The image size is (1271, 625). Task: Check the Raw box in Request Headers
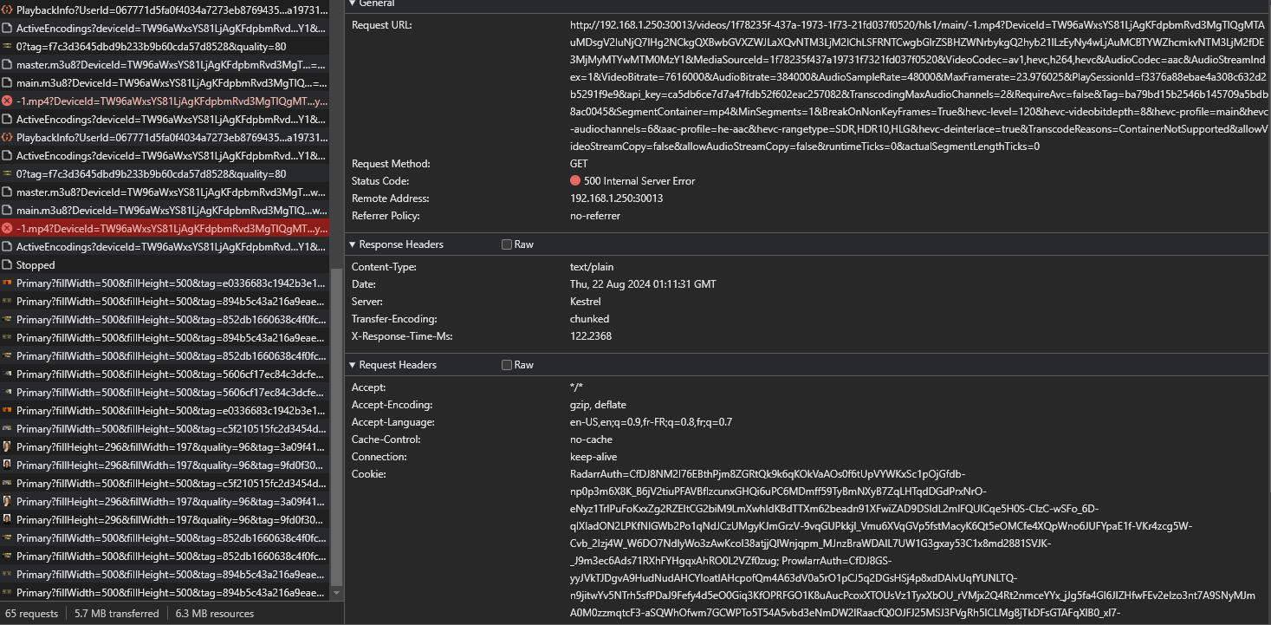click(x=507, y=365)
